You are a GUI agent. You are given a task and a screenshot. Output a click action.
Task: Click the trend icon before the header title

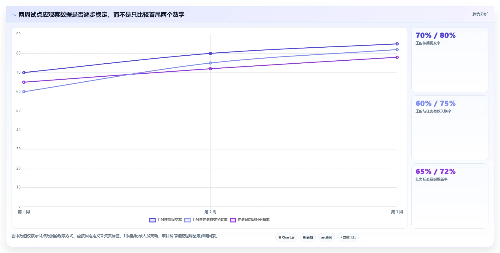[14, 15]
